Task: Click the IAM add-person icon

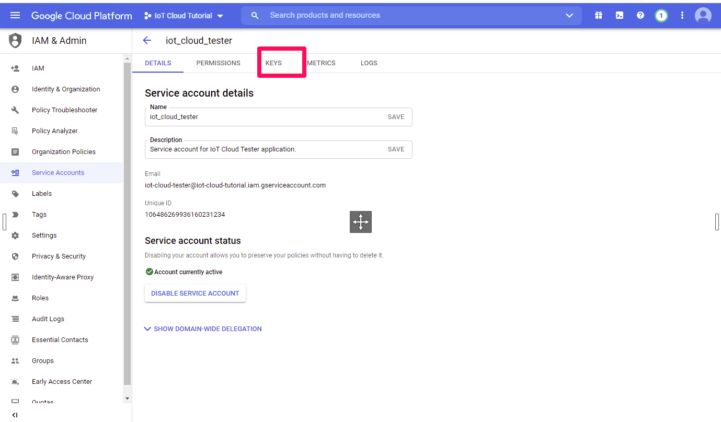Action: [x=15, y=68]
